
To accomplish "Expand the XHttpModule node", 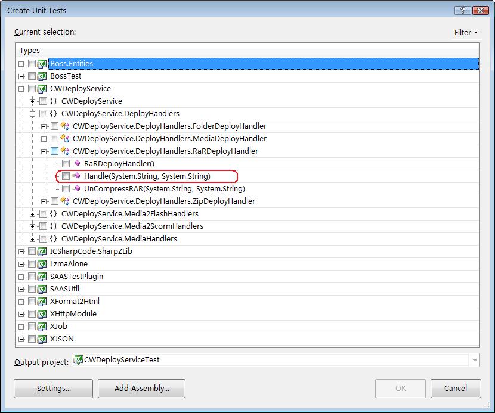I will pos(21,314).
